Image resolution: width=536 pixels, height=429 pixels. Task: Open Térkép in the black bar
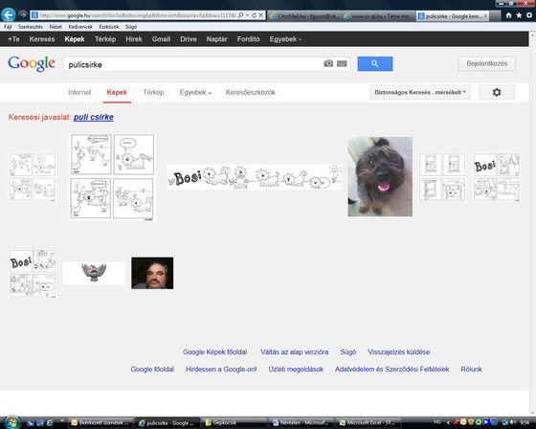point(105,39)
